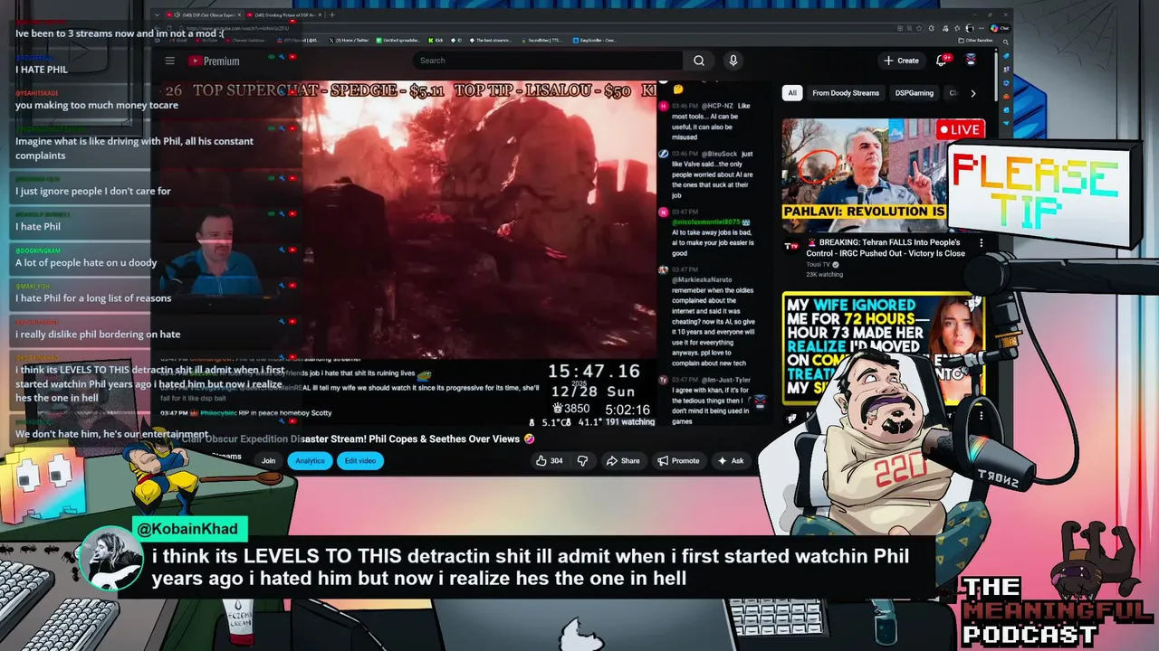Open the Kick bookmark
1159x651 pixels.
436,40
